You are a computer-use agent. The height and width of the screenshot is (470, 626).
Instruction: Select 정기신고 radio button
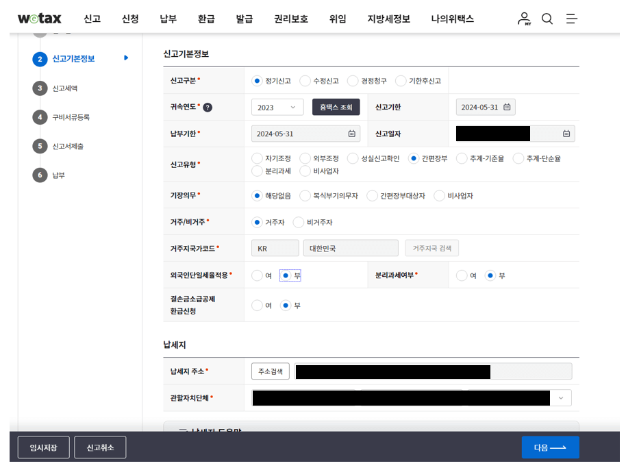click(257, 81)
